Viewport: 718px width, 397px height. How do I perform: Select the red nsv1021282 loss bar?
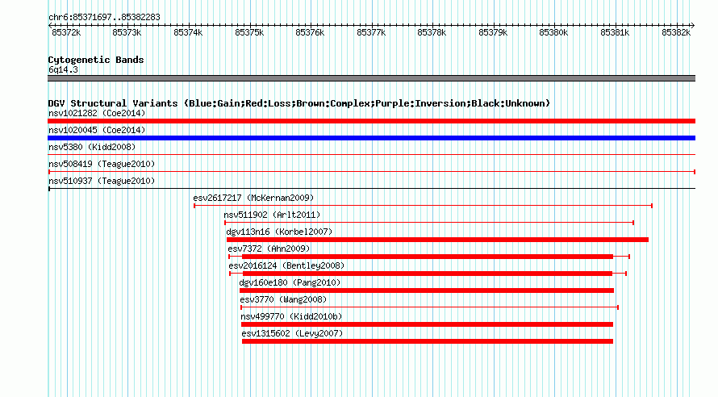[371, 121]
